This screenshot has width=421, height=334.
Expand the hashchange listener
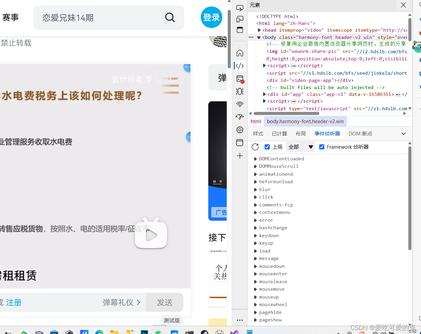pyautogui.click(x=255, y=228)
